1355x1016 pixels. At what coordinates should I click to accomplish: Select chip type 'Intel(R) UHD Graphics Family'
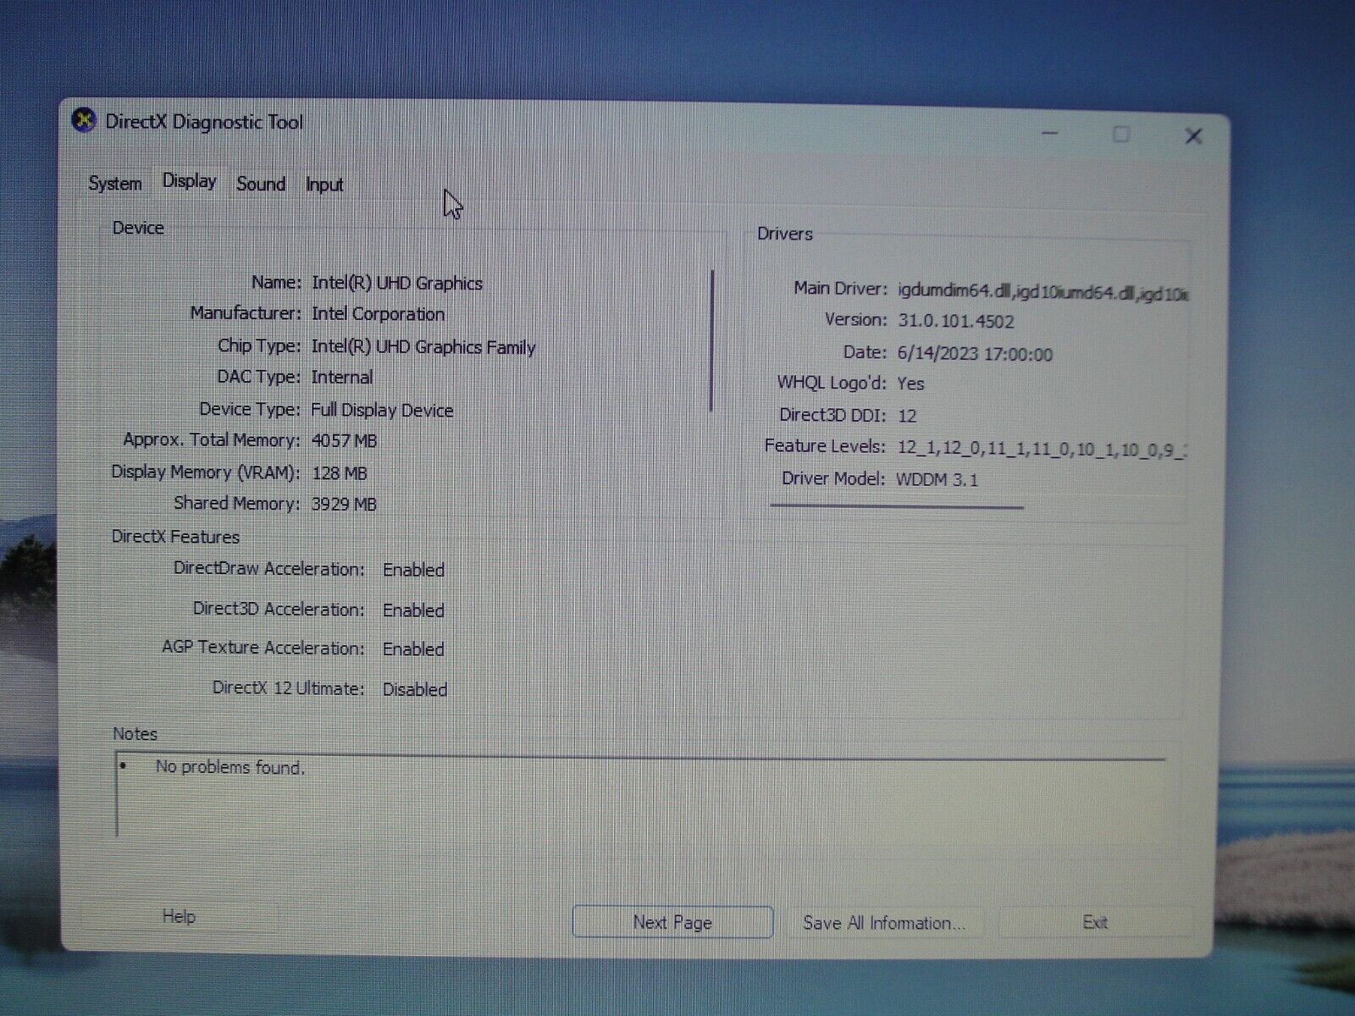tap(423, 347)
